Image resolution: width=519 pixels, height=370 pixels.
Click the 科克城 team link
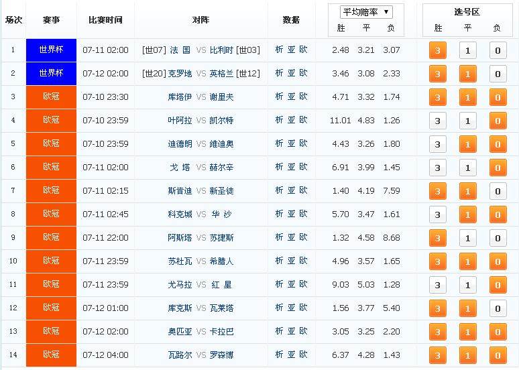180,214
